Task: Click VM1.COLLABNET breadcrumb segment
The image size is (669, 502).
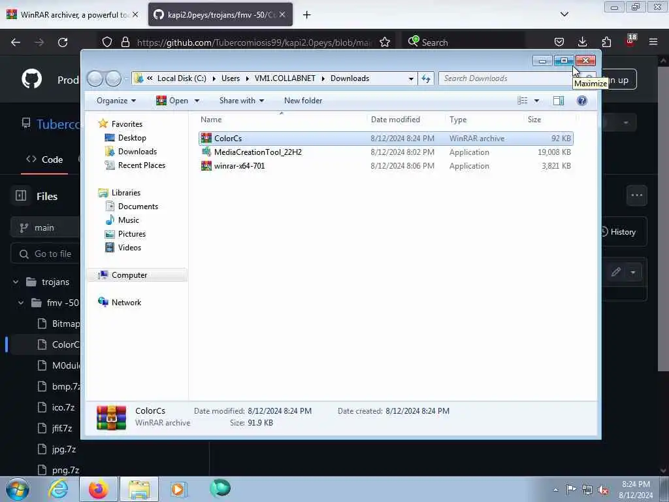Action: [285, 78]
